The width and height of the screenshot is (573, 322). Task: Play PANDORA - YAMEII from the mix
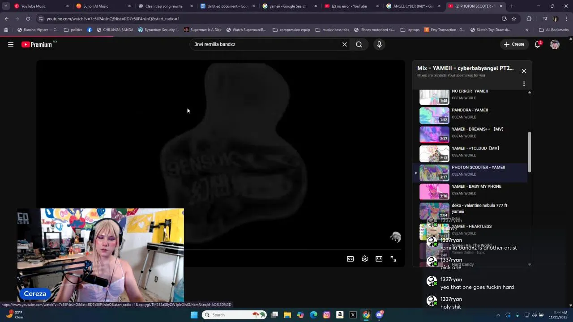[470, 110]
